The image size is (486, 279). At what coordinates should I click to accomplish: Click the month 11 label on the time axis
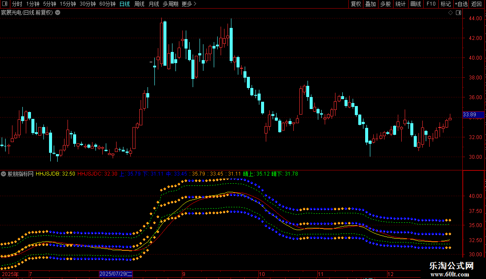point(320,274)
